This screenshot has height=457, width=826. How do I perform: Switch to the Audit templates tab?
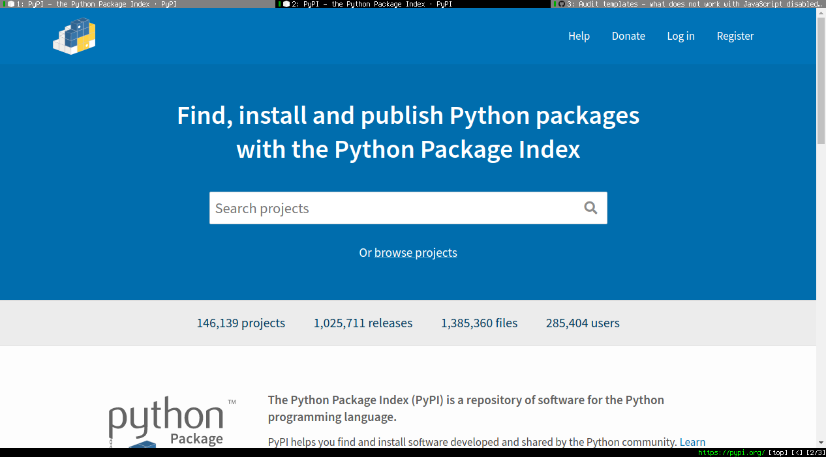coord(688,4)
